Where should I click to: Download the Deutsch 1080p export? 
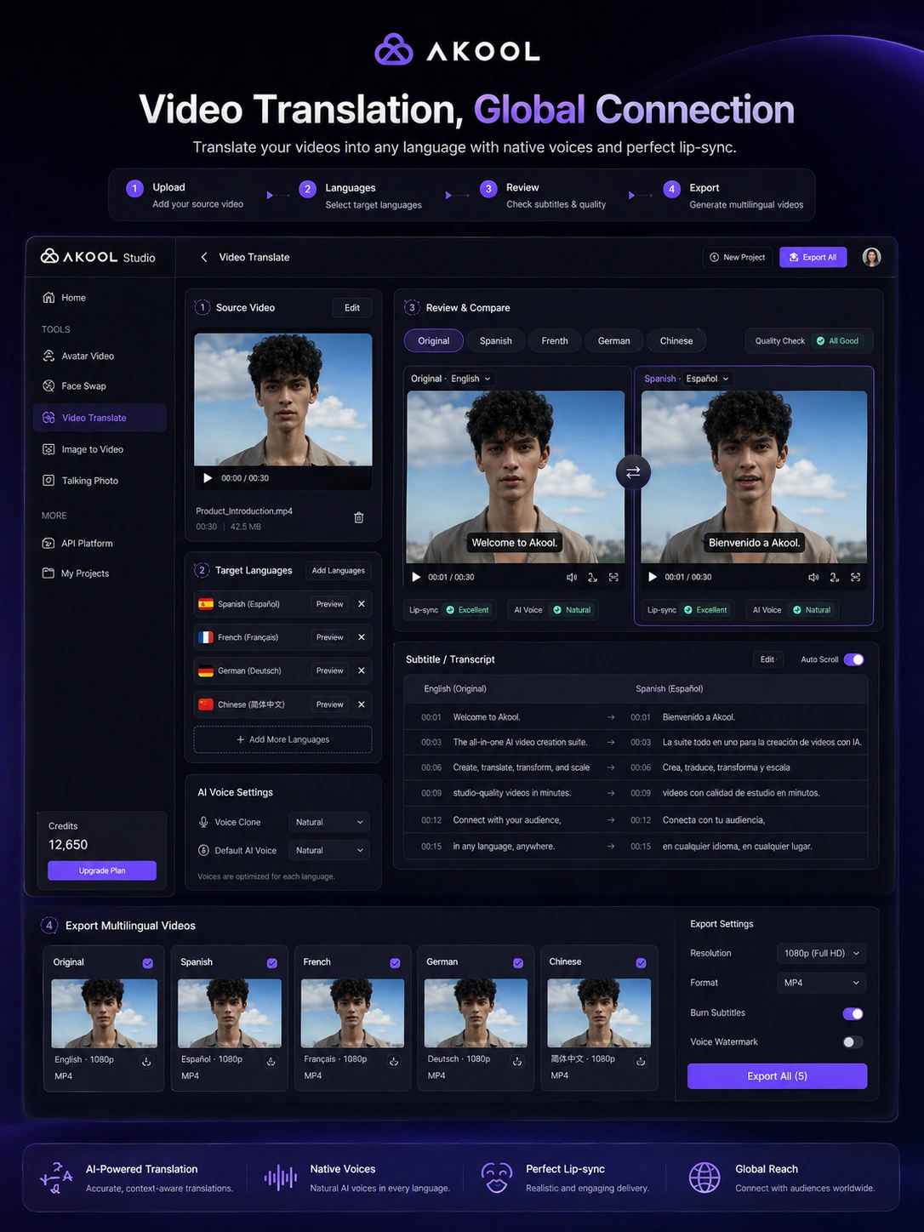(517, 1062)
